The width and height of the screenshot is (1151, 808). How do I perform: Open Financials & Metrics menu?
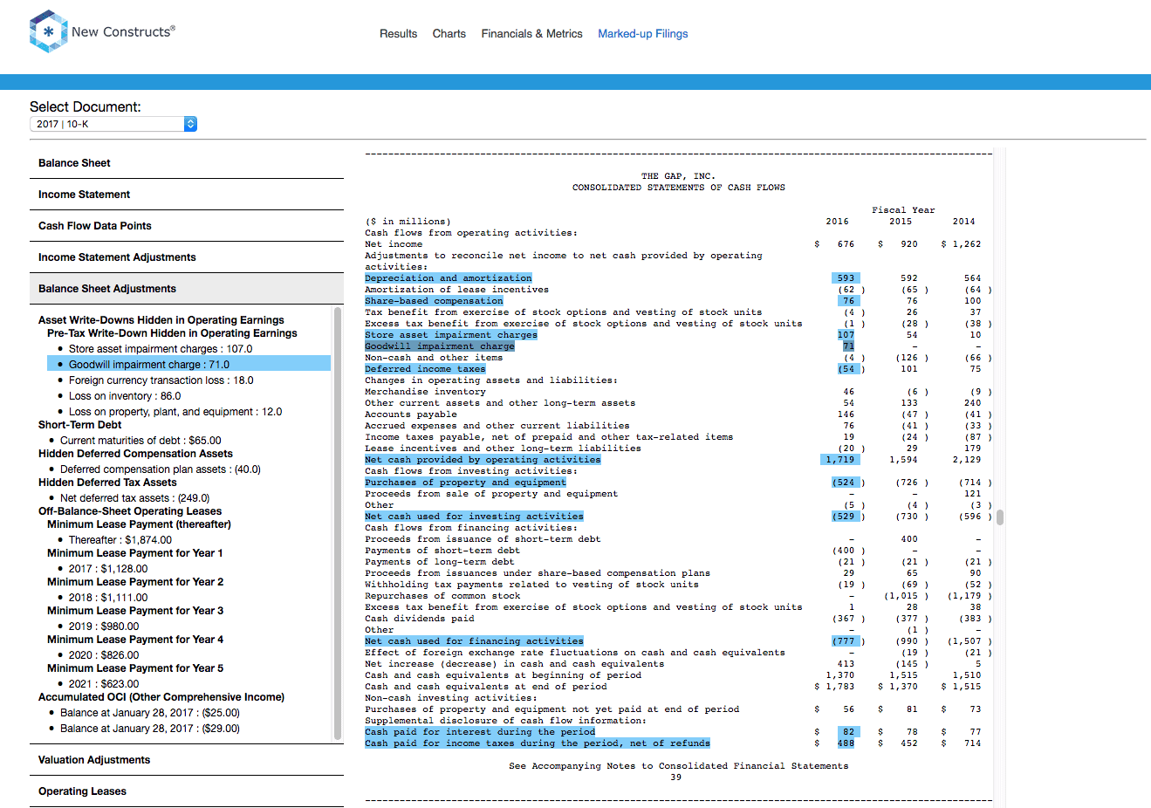coord(531,34)
